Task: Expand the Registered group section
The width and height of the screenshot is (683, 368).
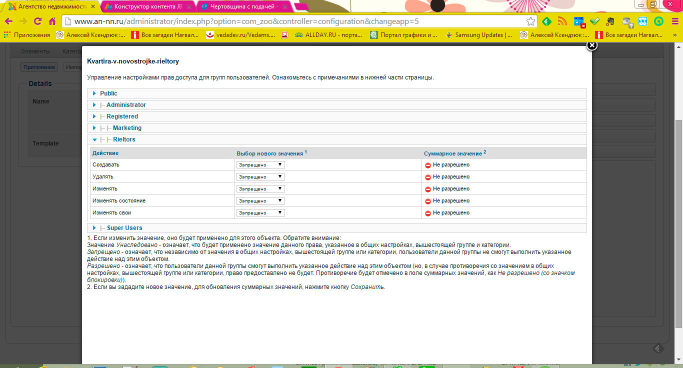Action: (122, 116)
